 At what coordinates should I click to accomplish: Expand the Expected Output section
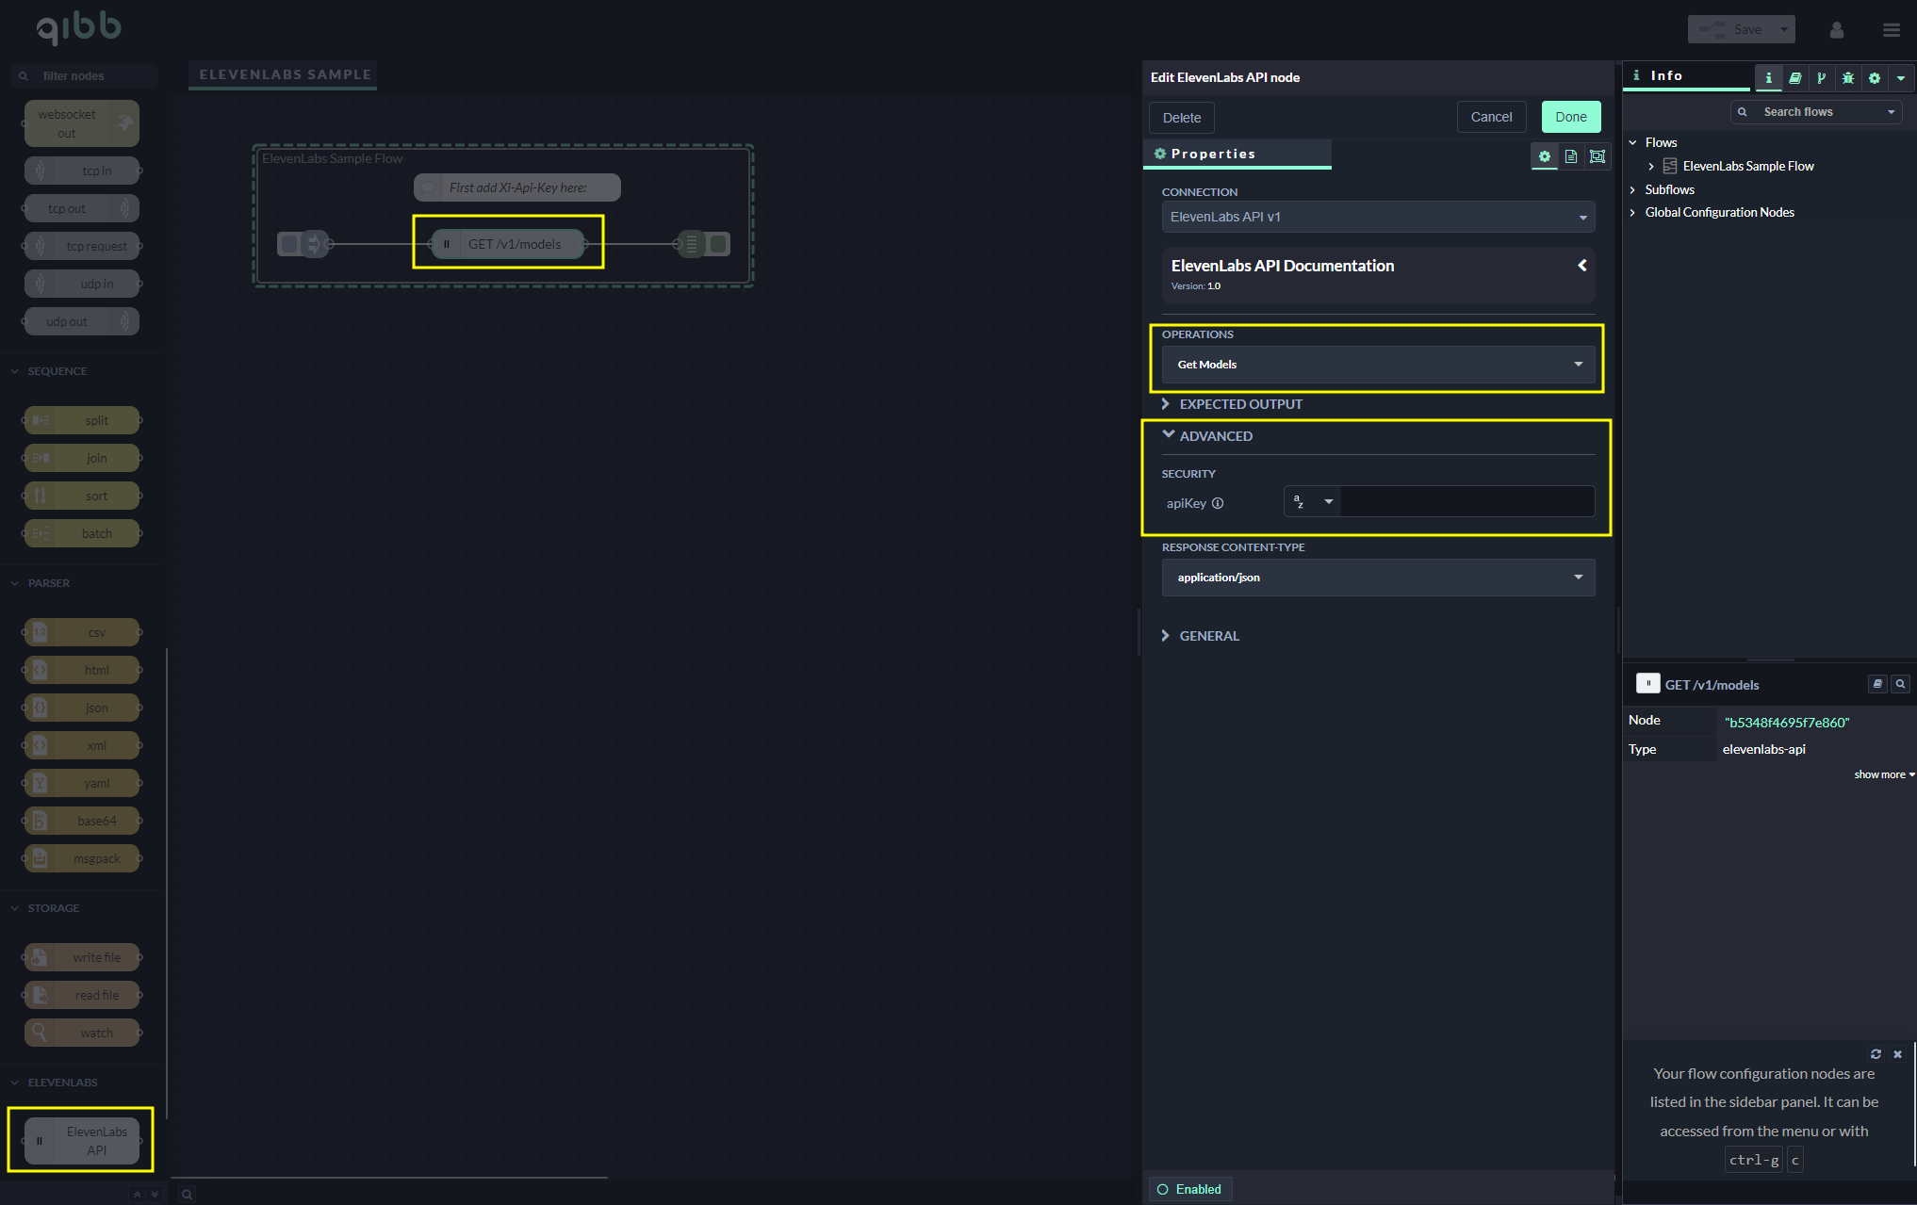coord(1240,404)
